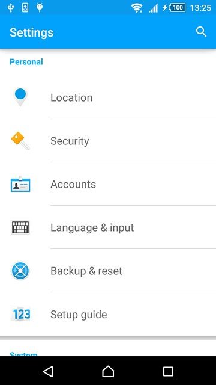Tap the Accounts ID card icon

click(x=20, y=184)
